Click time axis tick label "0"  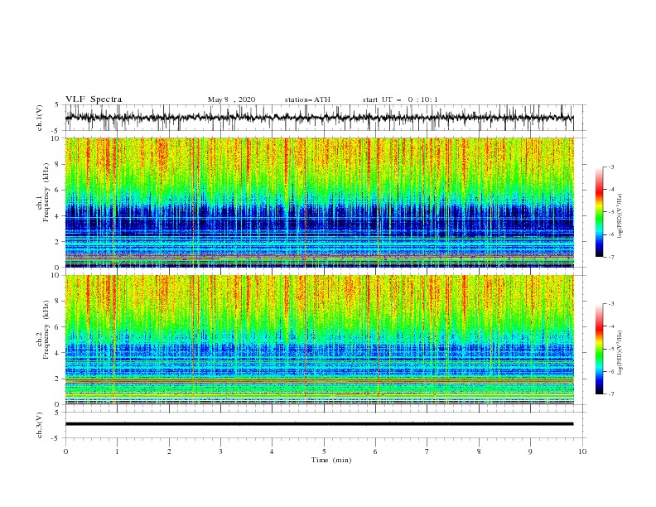pyautogui.click(x=65, y=451)
